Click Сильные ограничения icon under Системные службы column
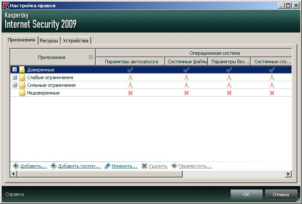 pos(272,85)
